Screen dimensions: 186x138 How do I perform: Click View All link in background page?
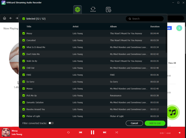click(x=172, y=63)
